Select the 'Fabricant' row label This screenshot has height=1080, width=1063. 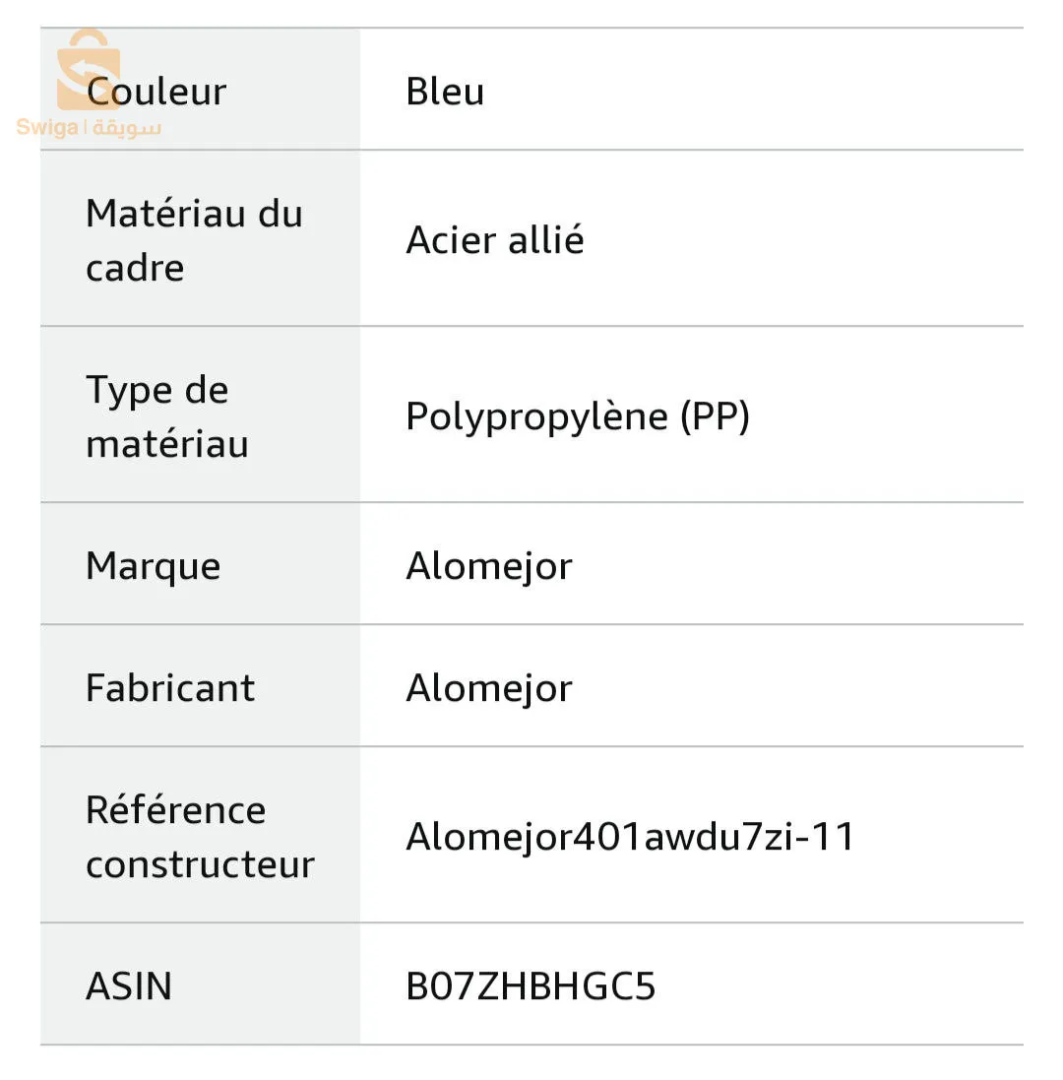[170, 688]
